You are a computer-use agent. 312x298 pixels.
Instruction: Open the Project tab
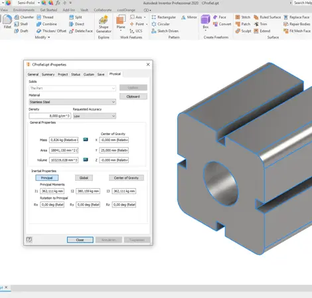pyautogui.click(x=63, y=74)
